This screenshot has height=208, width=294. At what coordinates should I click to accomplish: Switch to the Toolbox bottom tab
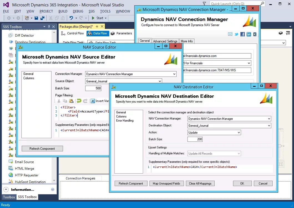point(9,197)
